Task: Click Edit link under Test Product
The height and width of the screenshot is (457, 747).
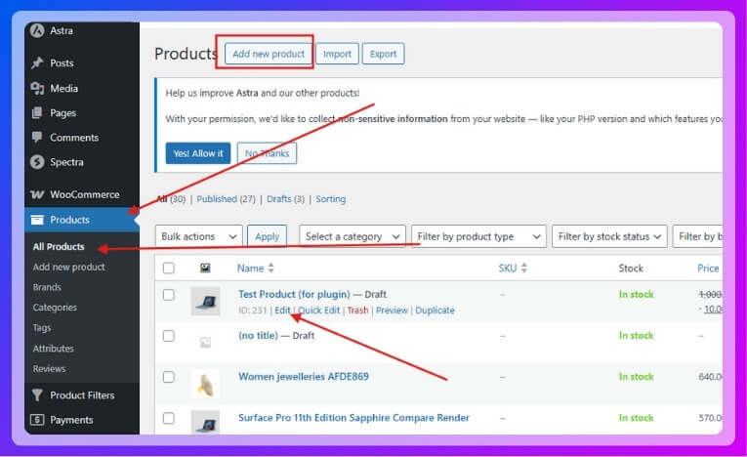Action: [282, 311]
